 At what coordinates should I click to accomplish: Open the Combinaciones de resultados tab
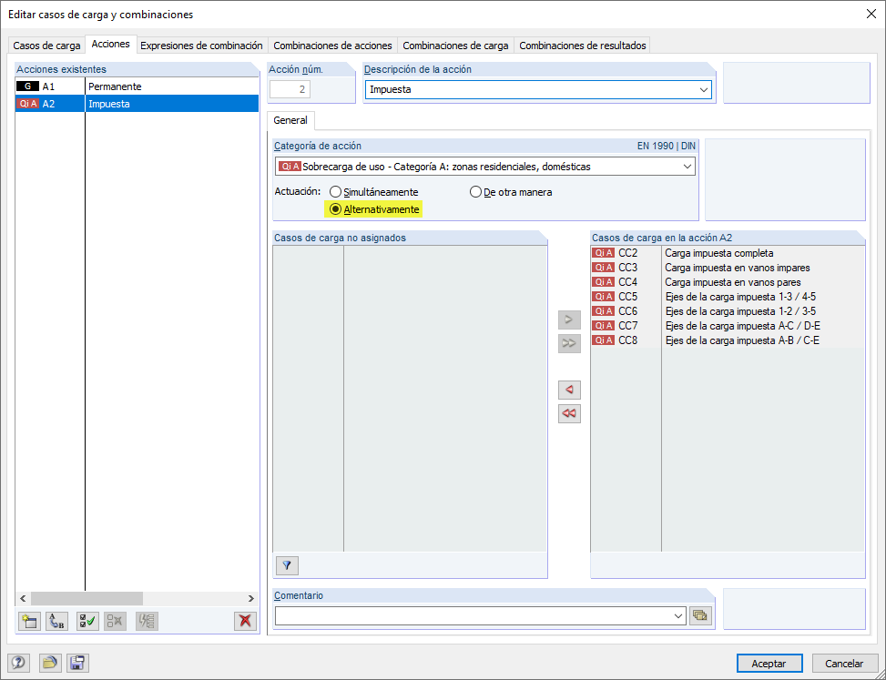pos(583,46)
